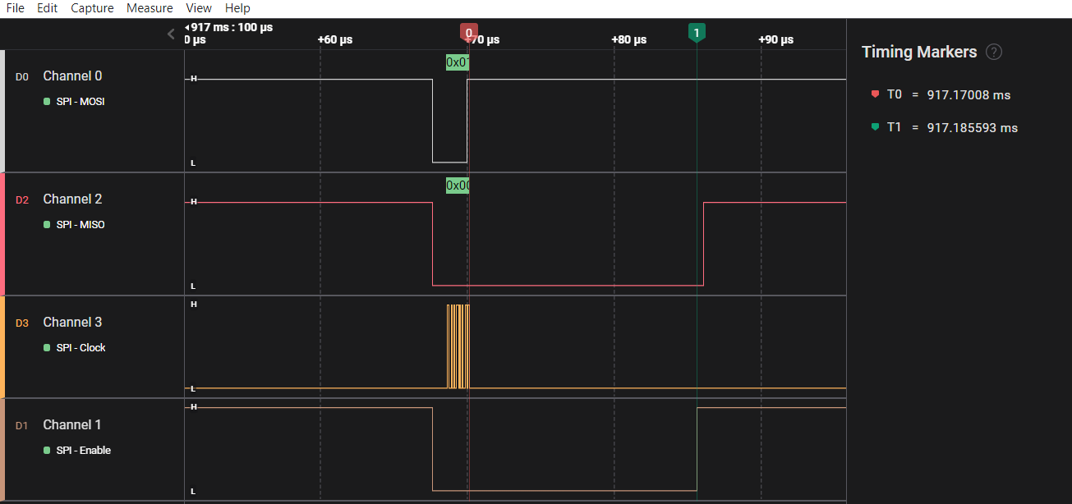Screen dimensions: 1072x504
Task: Click the D1 channel identifier
Action: coord(22,425)
